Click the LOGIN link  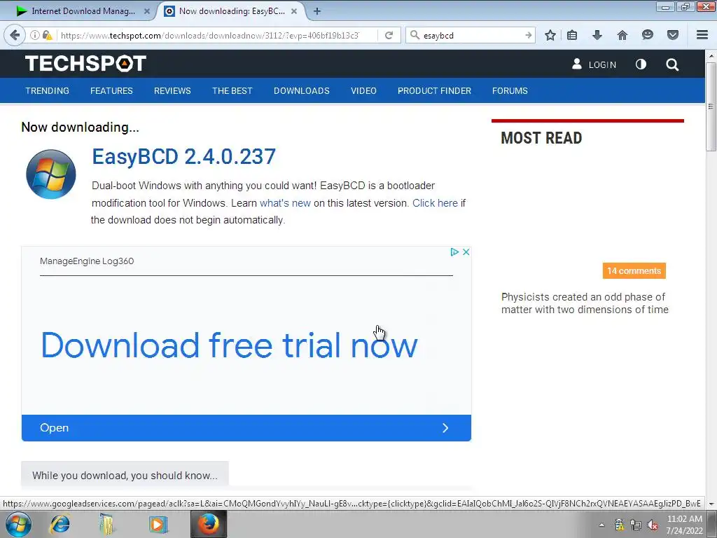[x=594, y=64]
